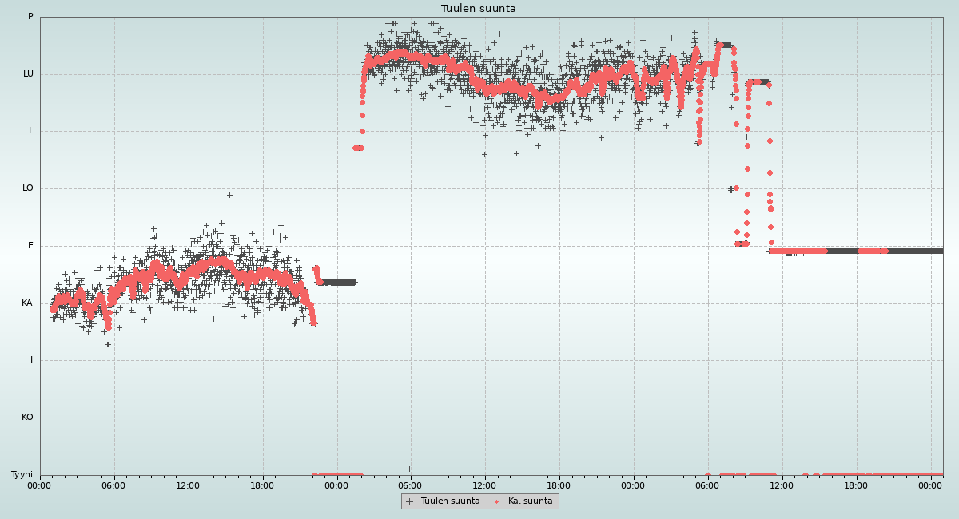Select the 'KA' y-axis label
The width and height of the screenshot is (959, 519).
click(x=27, y=303)
